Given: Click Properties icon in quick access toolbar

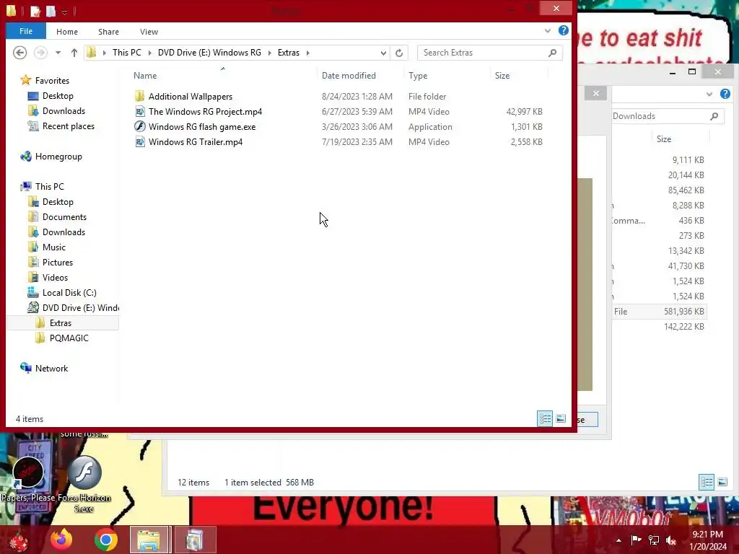Looking at the screenshot, I should coord(35,11).
